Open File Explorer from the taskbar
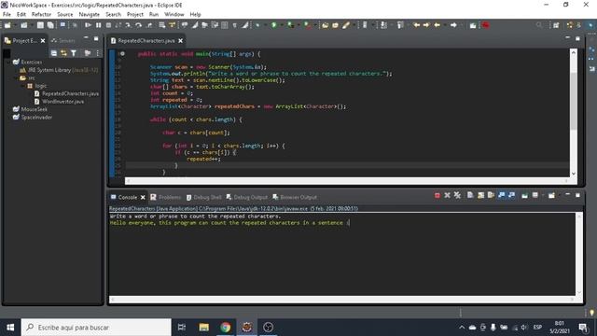597x336 pixels. tap(203, 328)
